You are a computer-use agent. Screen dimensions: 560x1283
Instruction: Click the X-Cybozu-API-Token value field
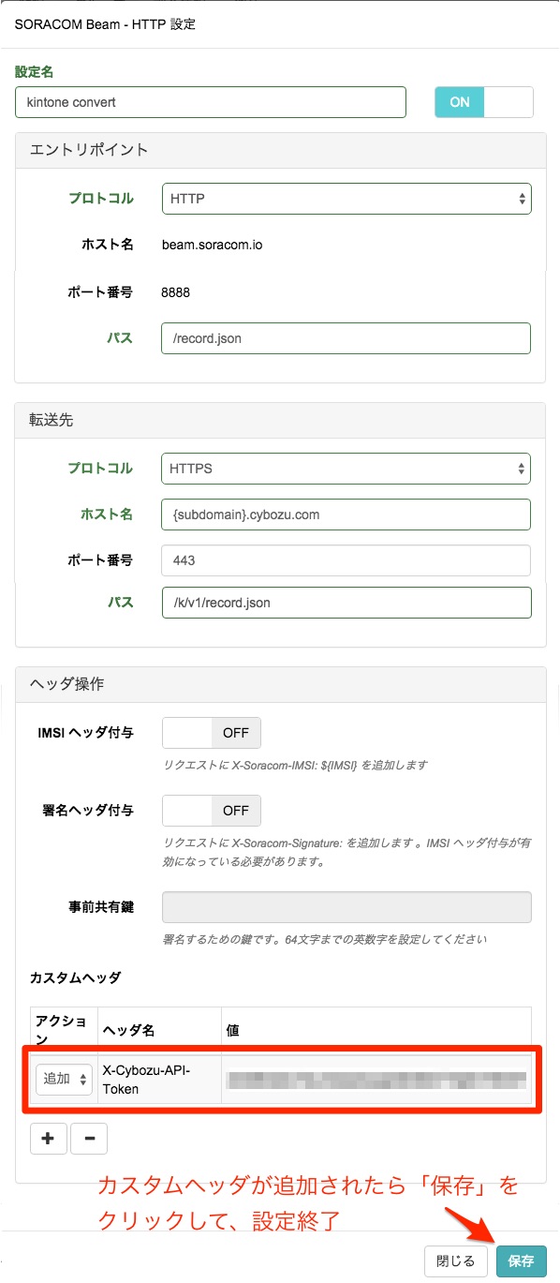(x=376, y=1079)
